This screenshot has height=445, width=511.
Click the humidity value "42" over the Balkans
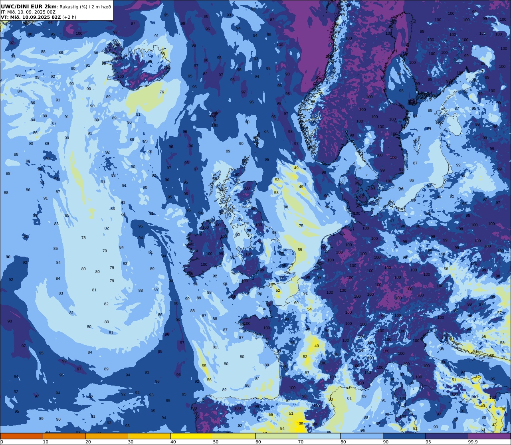(478, 377)
